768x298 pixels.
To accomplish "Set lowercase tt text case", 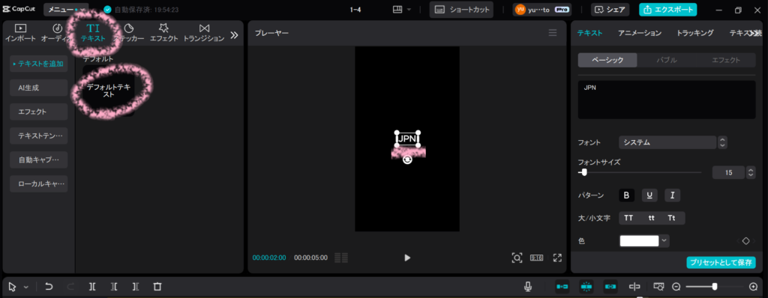I will coord(652,218).
